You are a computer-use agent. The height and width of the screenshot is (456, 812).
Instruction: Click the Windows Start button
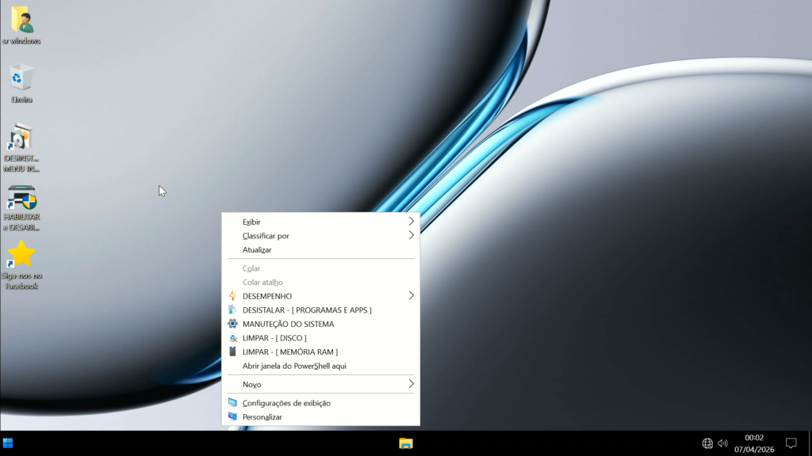pos(8,443)
